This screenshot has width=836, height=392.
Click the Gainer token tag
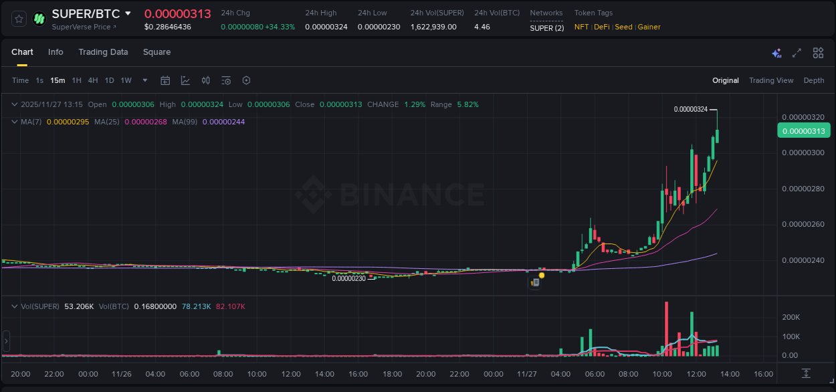point(649,27)
